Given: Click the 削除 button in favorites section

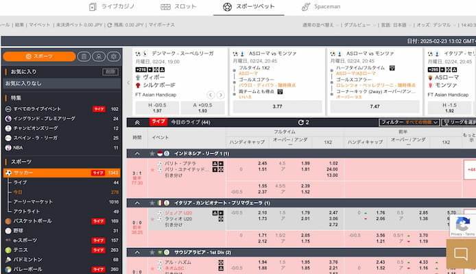Looking at the screenshot, I should (x=110, y=72).
